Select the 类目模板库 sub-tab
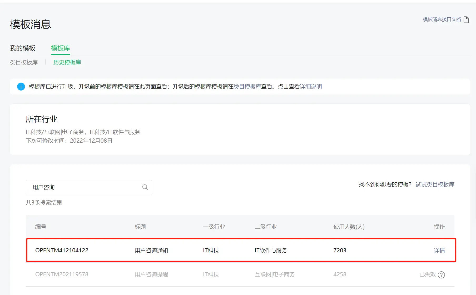The height and width of the screenshot is (295, 476). tap(23, 62)
